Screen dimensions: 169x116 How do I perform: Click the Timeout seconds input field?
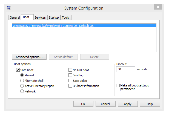tap(125, 69)
